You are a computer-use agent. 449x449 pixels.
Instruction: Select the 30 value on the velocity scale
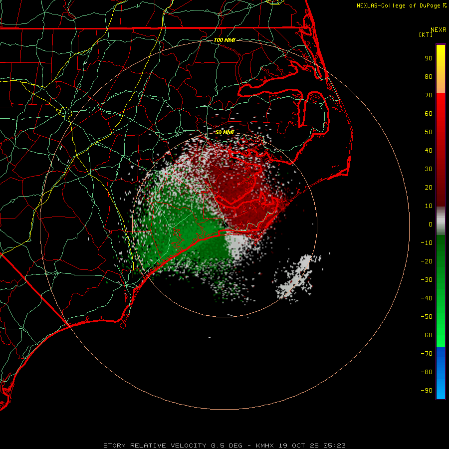(429, 169)
